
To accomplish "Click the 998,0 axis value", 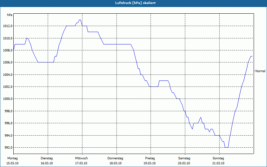I will click(x=9, y=111).
